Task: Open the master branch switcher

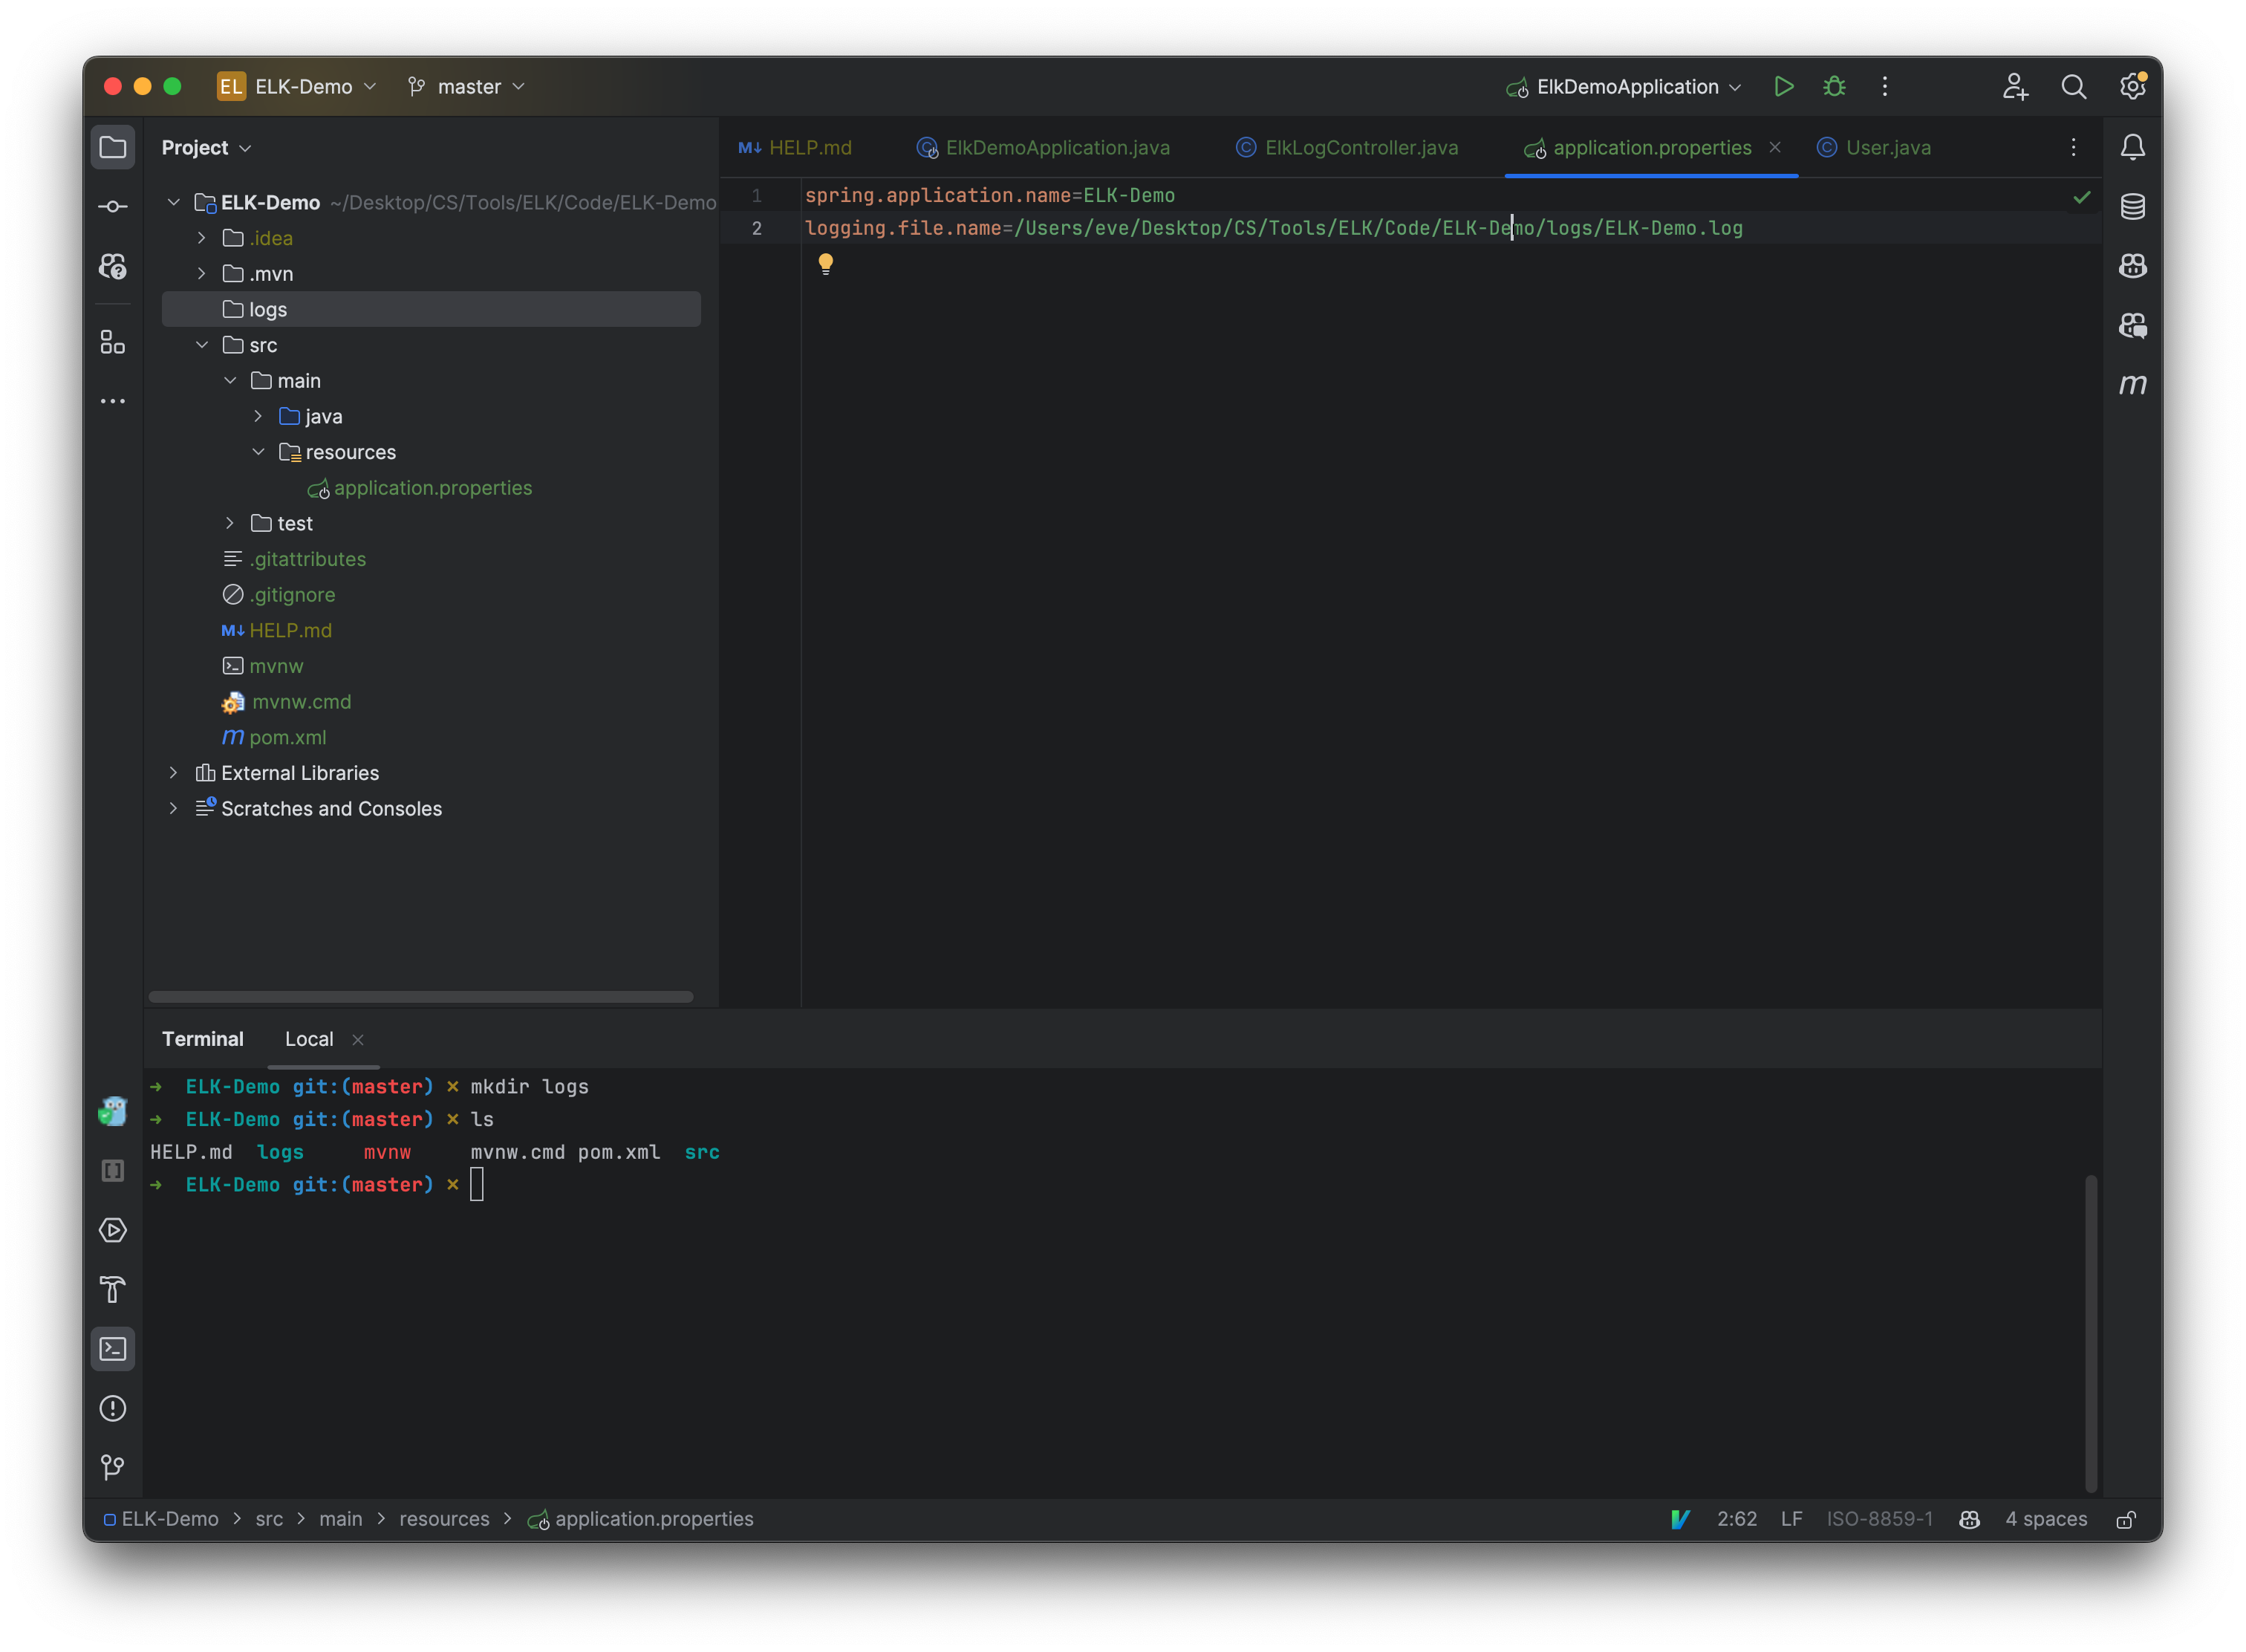Action: coord(466,86)
